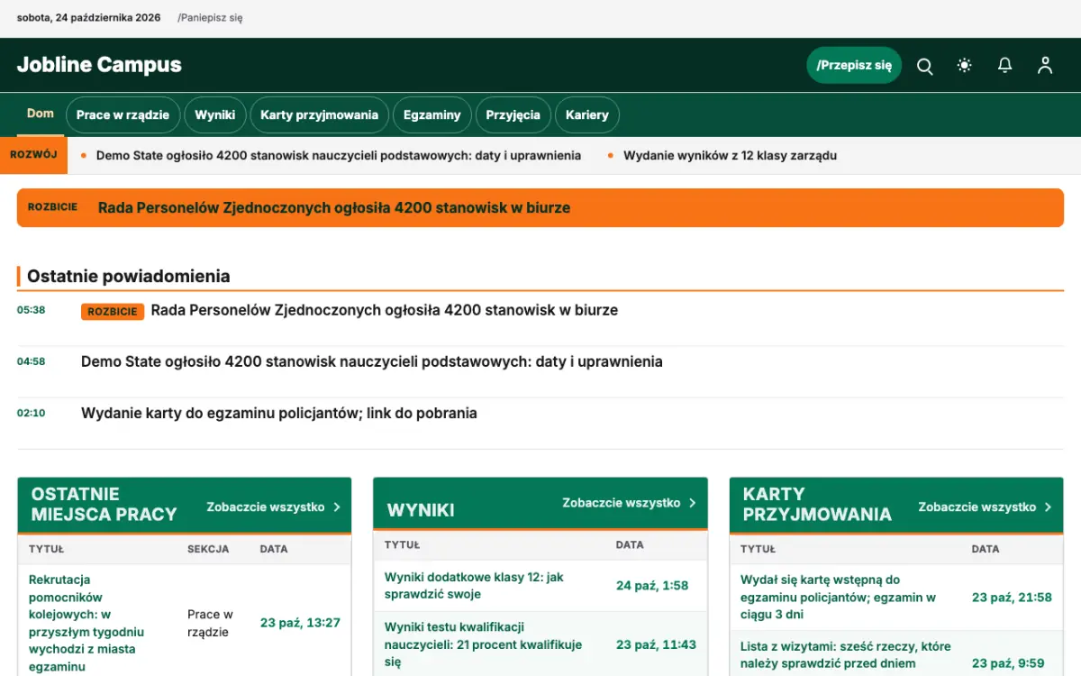The image size is (1081, 676).
Task: Open ticker item Wydanie wyników z 12 klasy zarządu
Action: click(x=731, y=155)
